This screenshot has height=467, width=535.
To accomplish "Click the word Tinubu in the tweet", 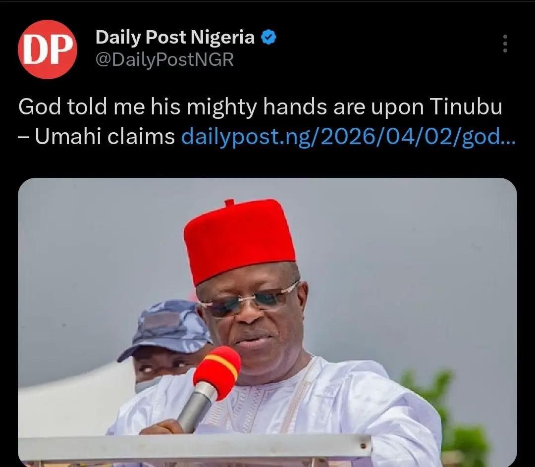I will [x=466, y=107].
